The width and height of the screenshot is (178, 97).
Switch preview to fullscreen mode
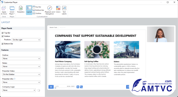[x=81, y=87]
